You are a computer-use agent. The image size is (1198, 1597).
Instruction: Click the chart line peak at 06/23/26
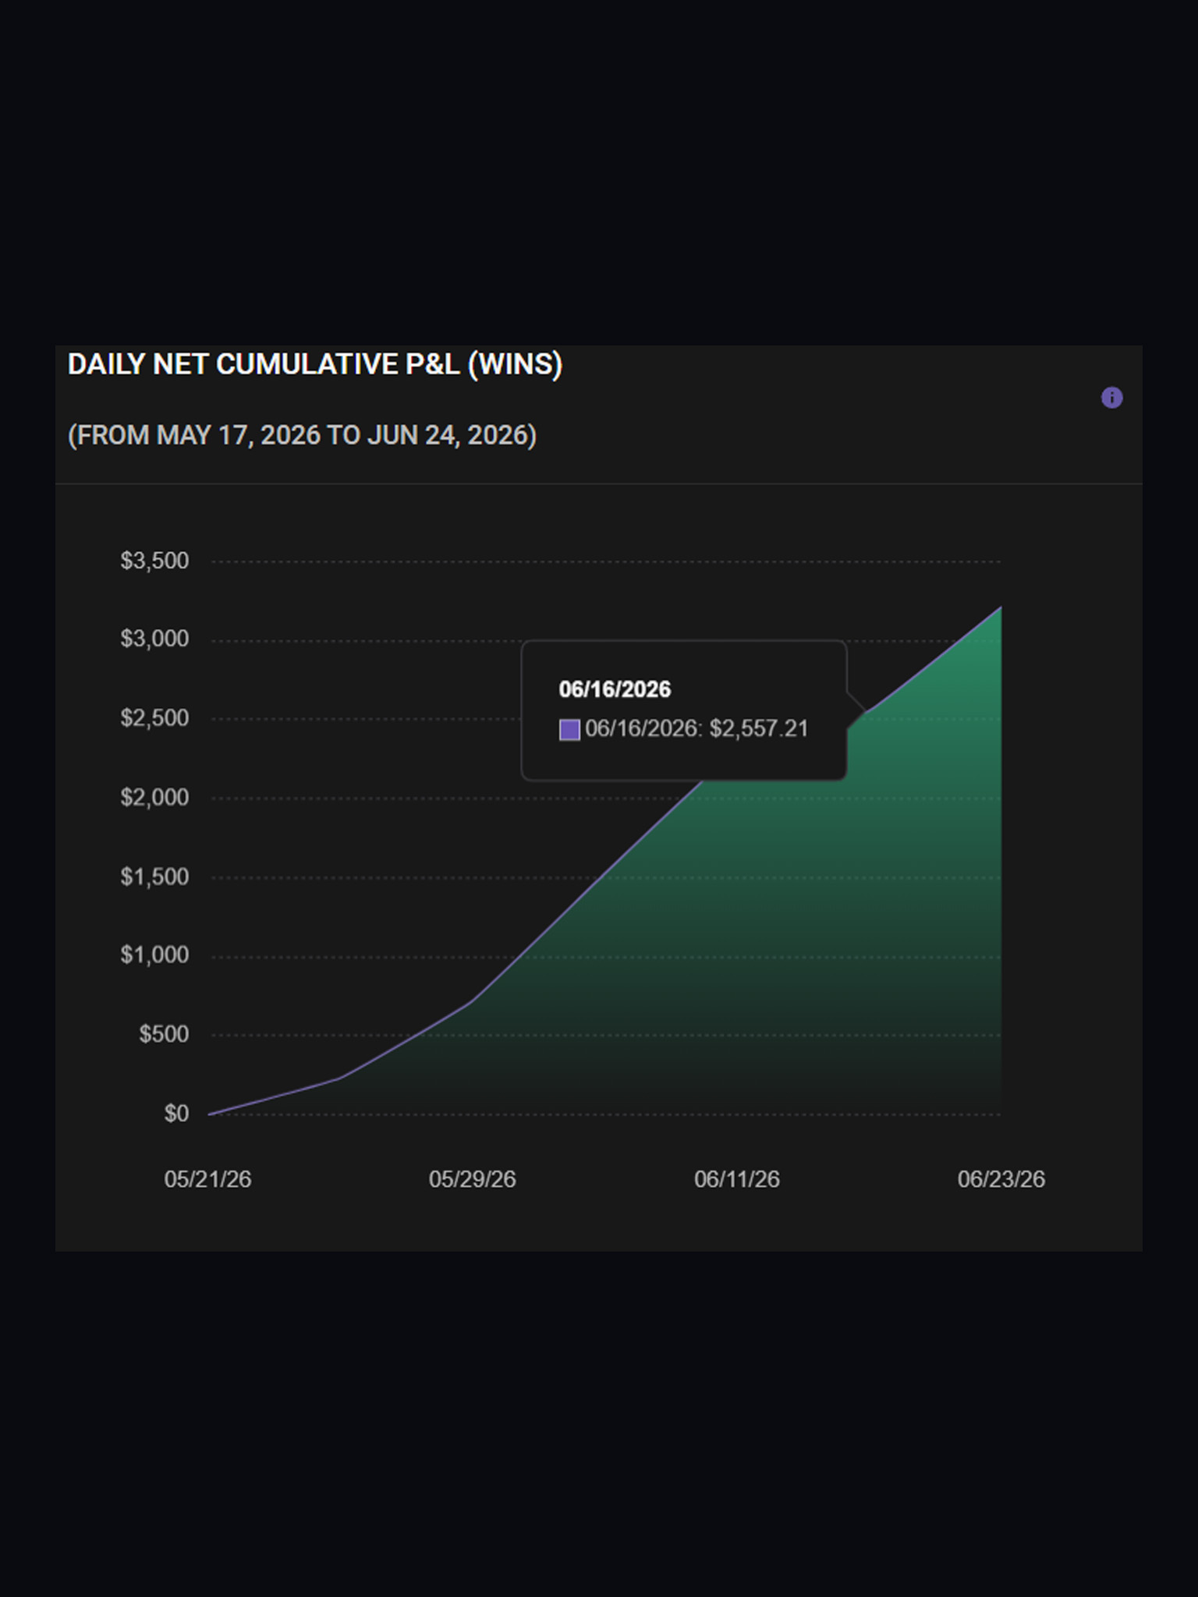1001,607
